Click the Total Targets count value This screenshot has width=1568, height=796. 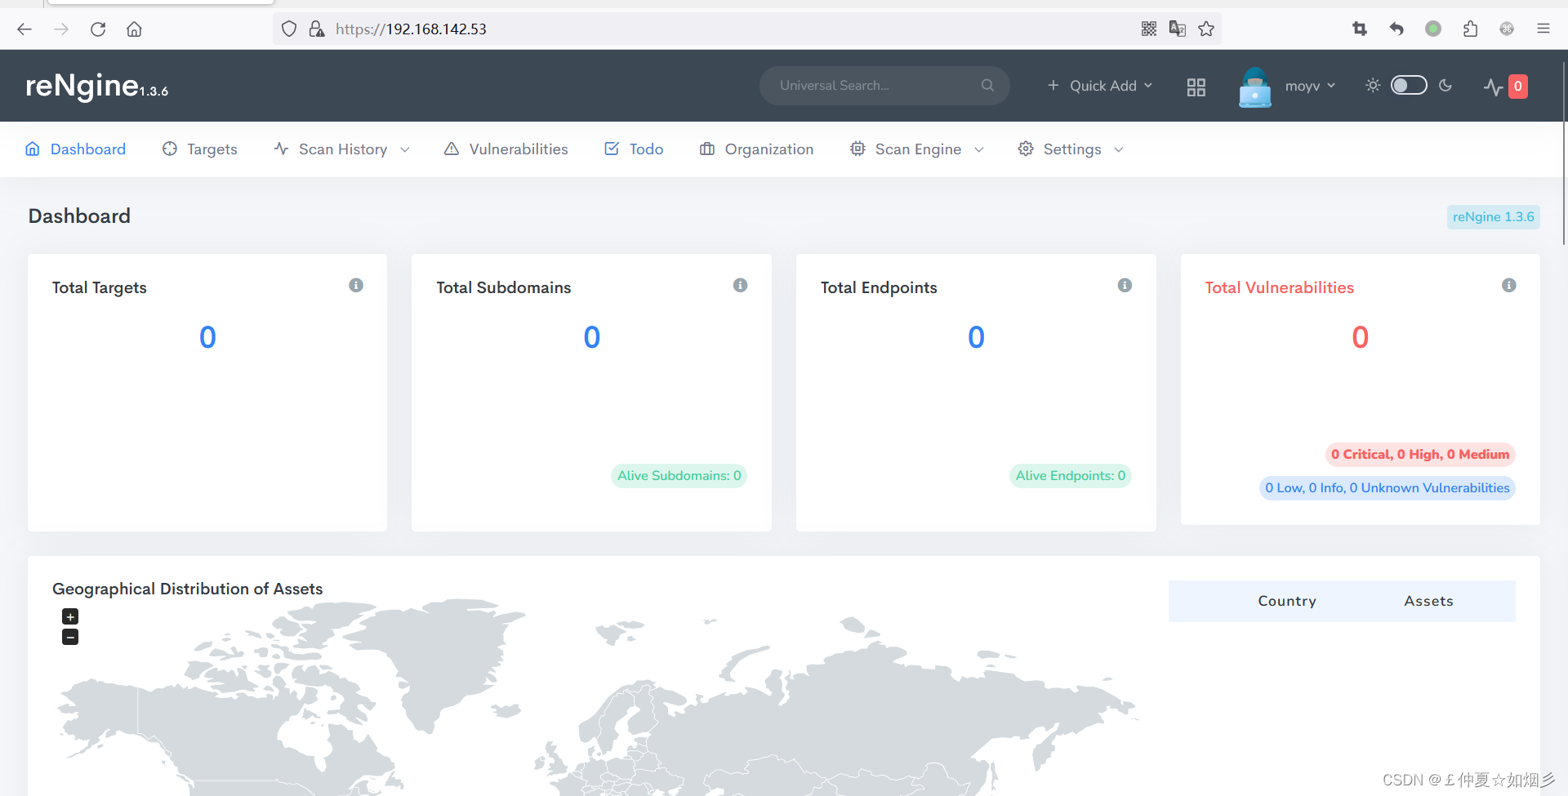(x=207, y=337)
